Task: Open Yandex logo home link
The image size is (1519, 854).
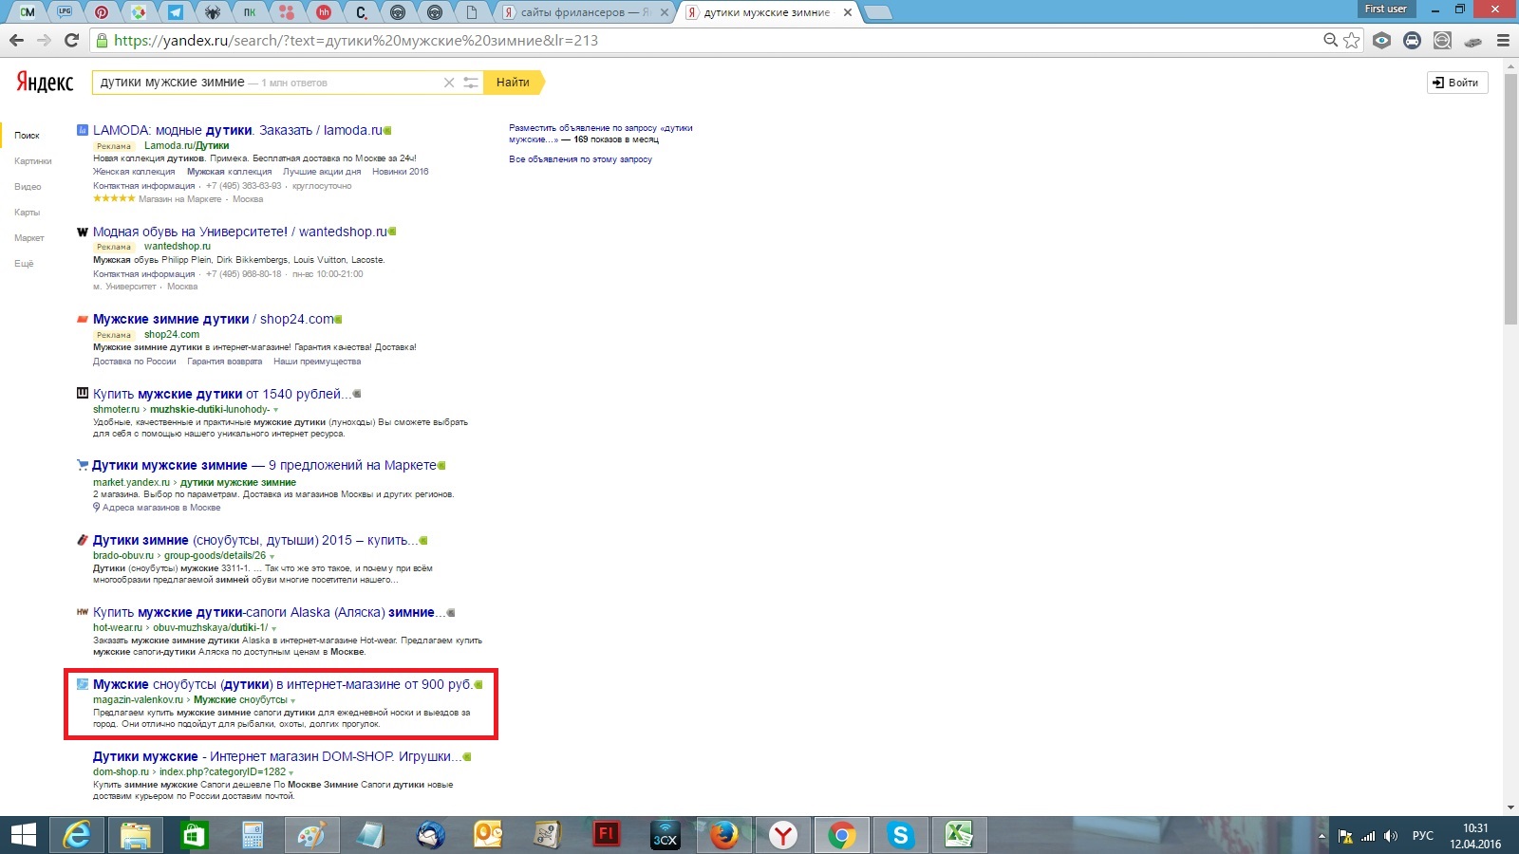Action: click(x=45, y=83)
